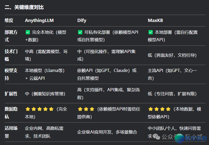Click the 扩展性 row label

tap(11, 94)
